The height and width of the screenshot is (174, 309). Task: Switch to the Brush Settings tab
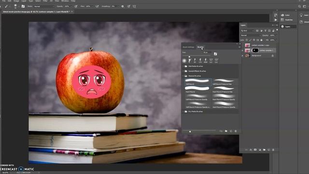pyautogui.click(x=188, y=47)
